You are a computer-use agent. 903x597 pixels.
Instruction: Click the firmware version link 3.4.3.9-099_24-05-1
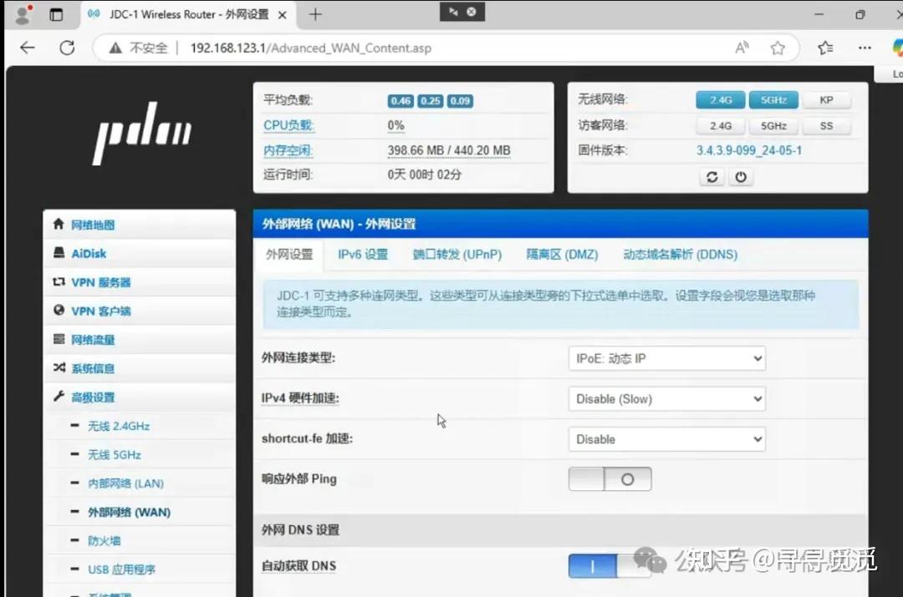pyautogui.click(x=749, y=150)
